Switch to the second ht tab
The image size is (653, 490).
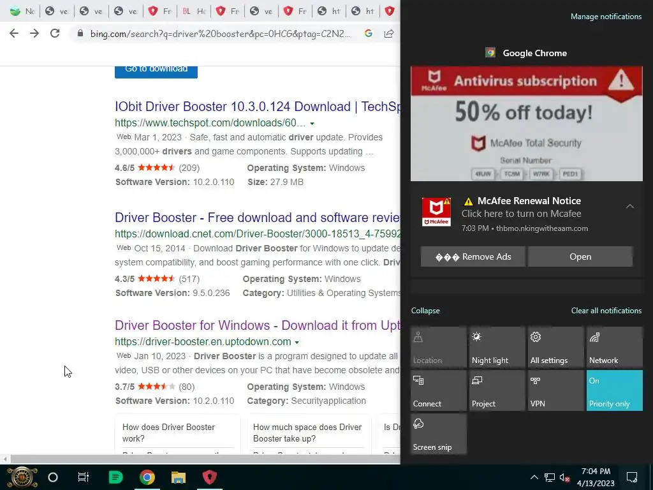363,11
